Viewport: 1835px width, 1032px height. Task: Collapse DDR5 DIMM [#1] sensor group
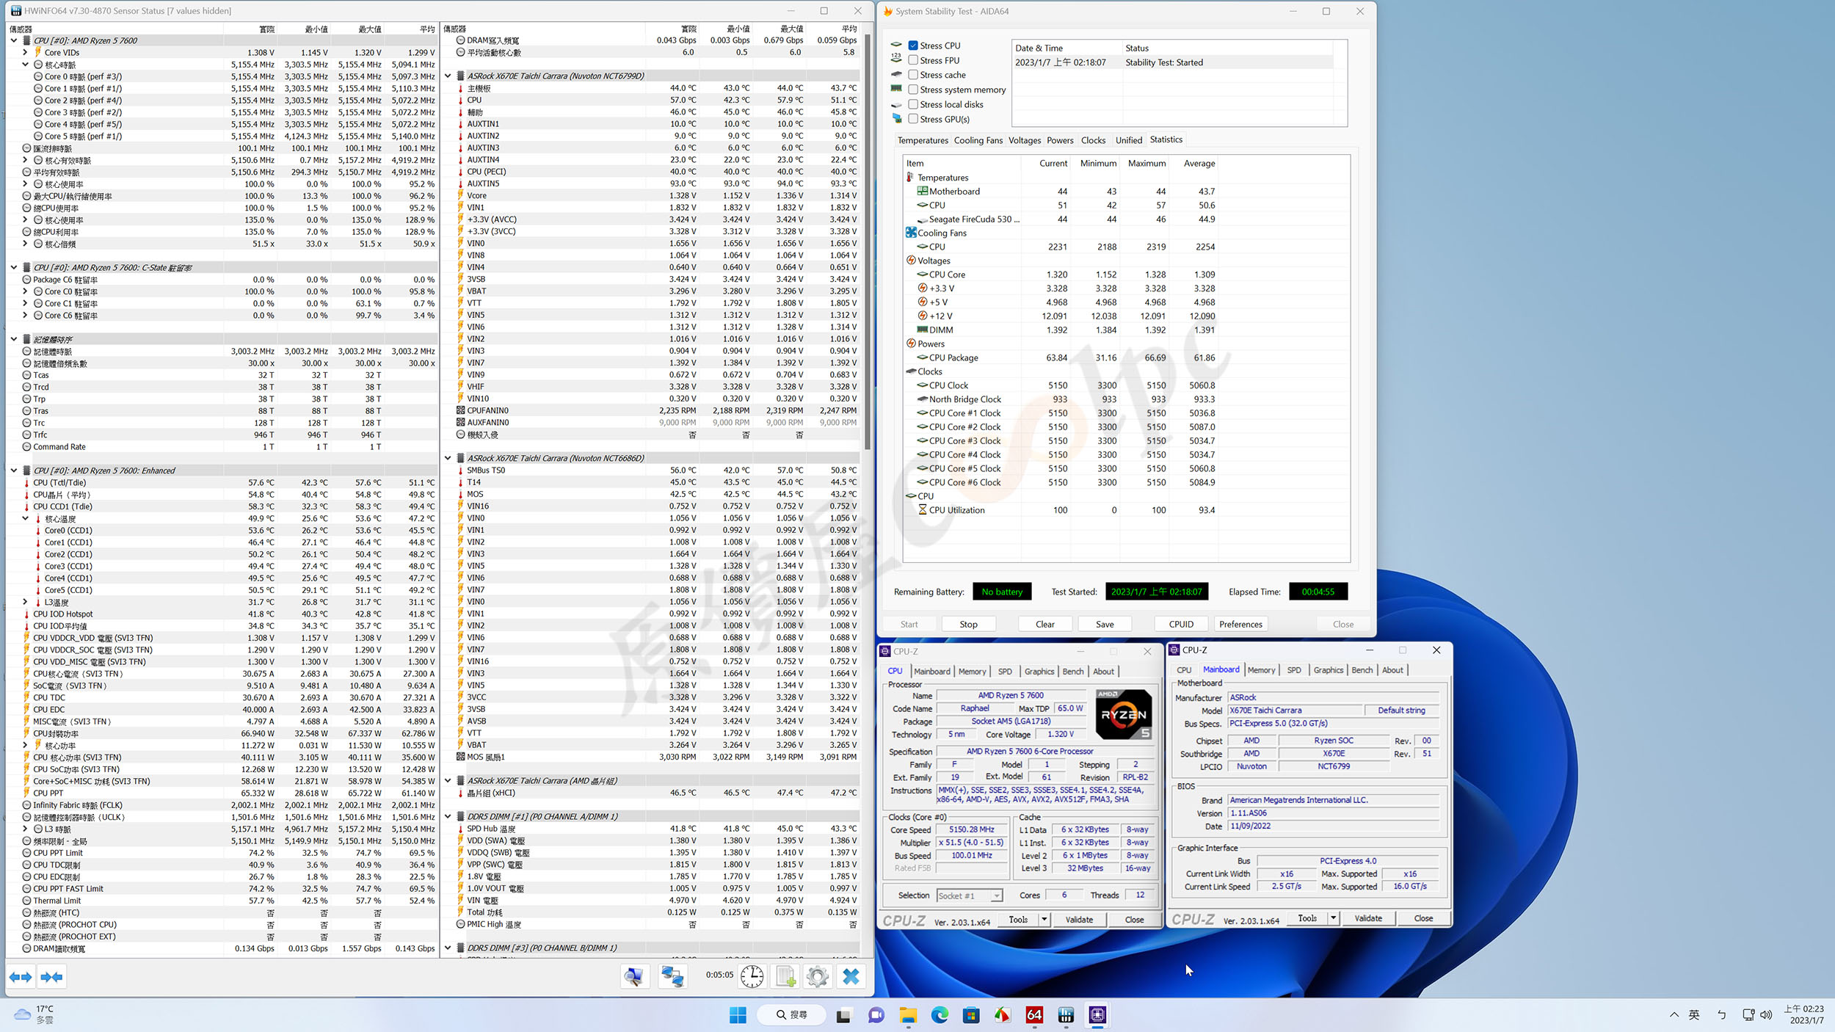pyautogui.click(x=448, y=816)
